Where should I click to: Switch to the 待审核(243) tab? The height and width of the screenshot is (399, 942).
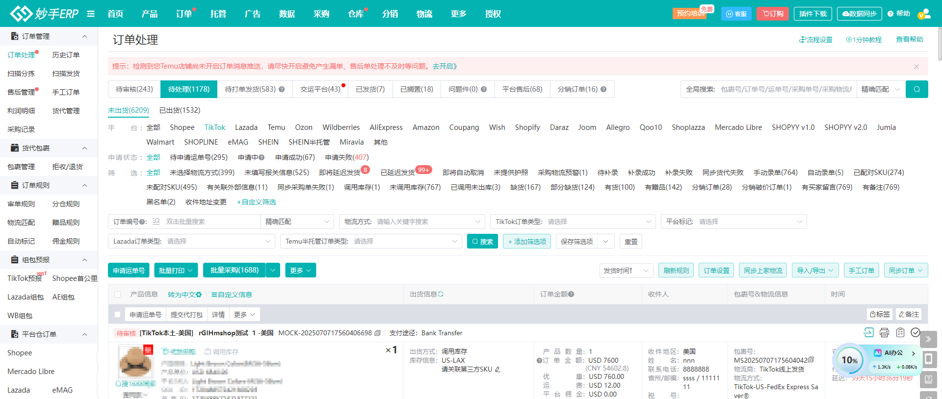[134, 89]
